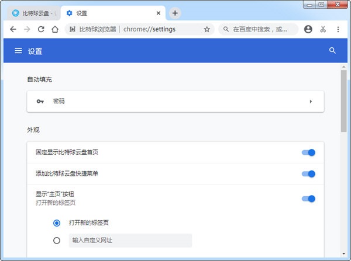Turn off 显示"主页"按钮 switch
Screen dimensions: 351x261
tap(308, 199)
